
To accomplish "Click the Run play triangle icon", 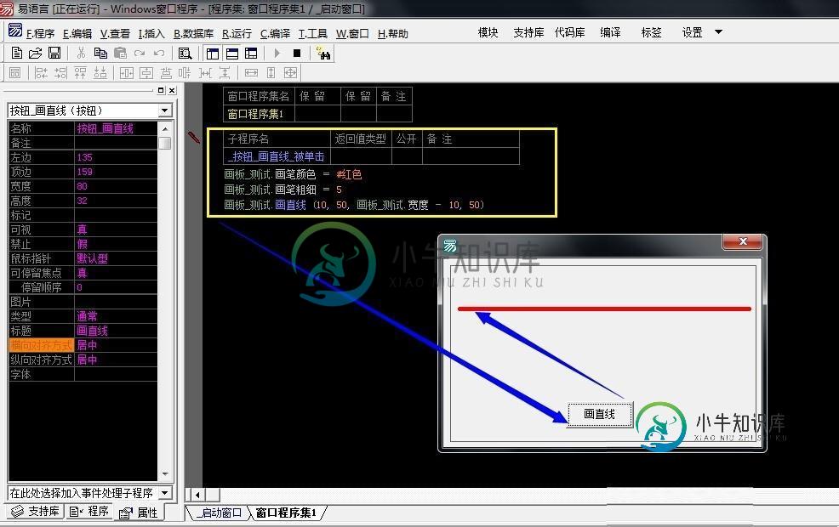I will click(x=277, y=53).
